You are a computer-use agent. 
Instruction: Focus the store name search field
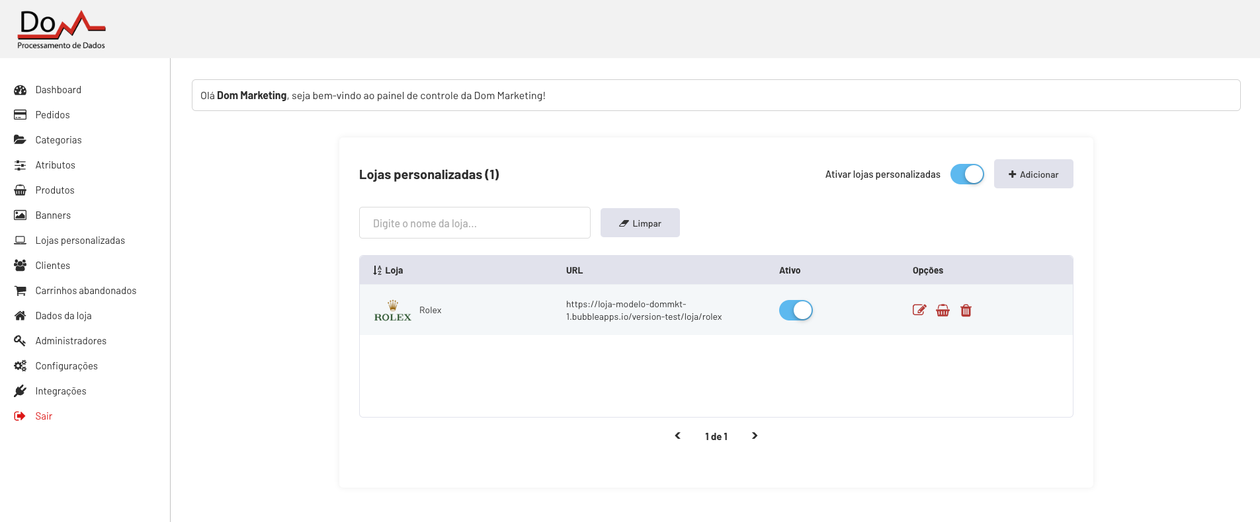pos(474,223)
